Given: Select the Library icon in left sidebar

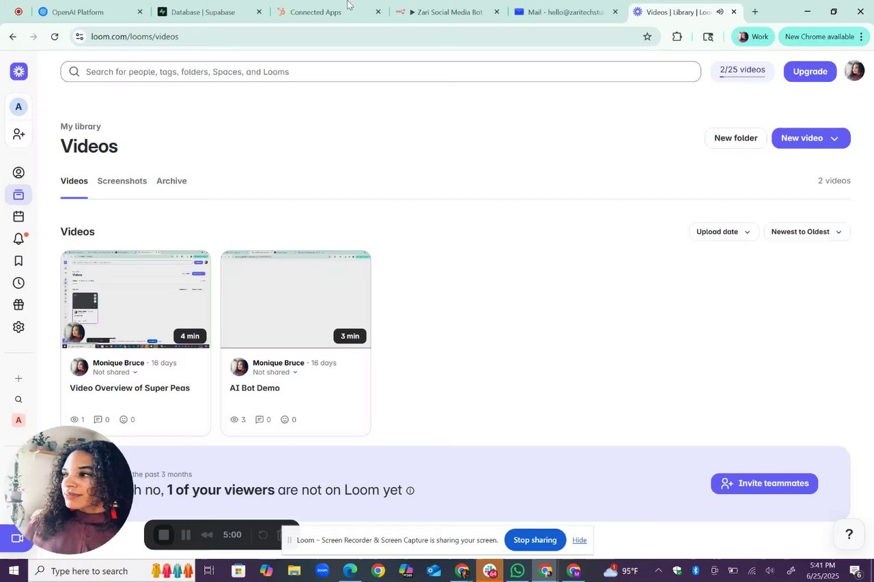Looking at the screenshot, I should pyautogui.click(x=19, y=195).
